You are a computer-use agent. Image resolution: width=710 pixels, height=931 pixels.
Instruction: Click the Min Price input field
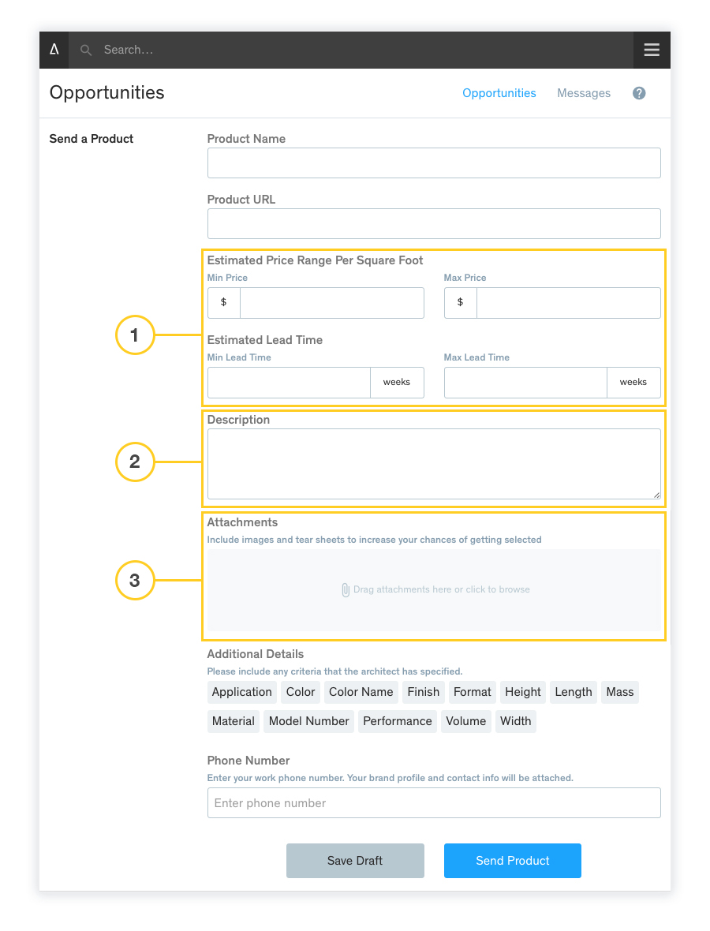click(331, 303)
